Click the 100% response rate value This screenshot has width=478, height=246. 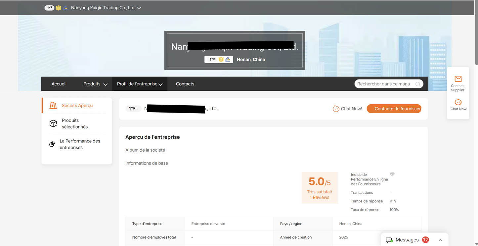[x=394, y=210]
